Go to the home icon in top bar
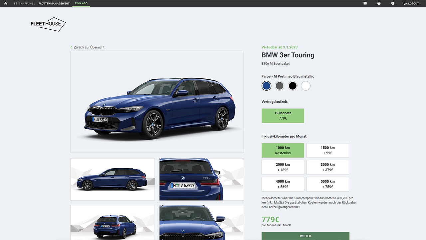426x240 pixels. click(5, 3)
